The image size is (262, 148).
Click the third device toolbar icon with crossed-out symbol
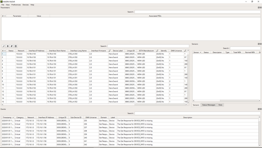point(12,46)
